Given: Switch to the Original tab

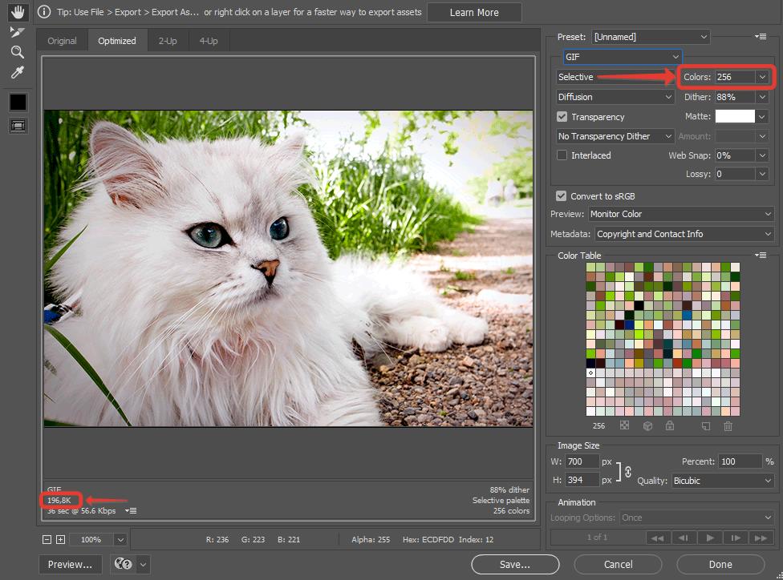Looking at the screenshot, I should [62, 41].
